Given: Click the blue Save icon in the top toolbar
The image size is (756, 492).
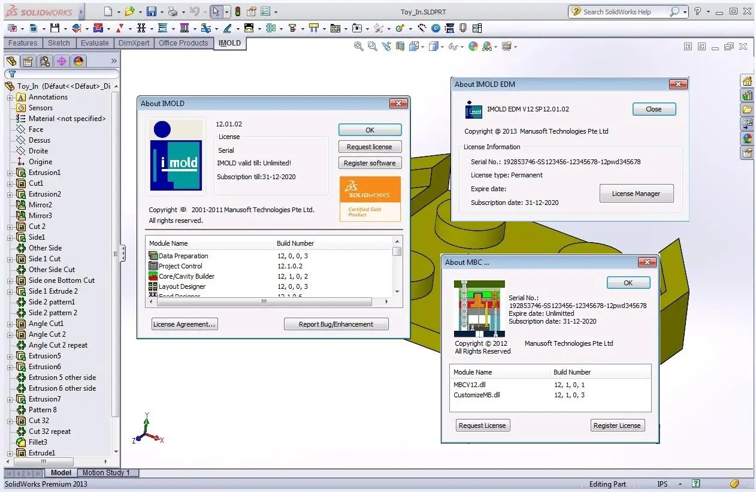Looking at the screenshot, I should (151, 11).
